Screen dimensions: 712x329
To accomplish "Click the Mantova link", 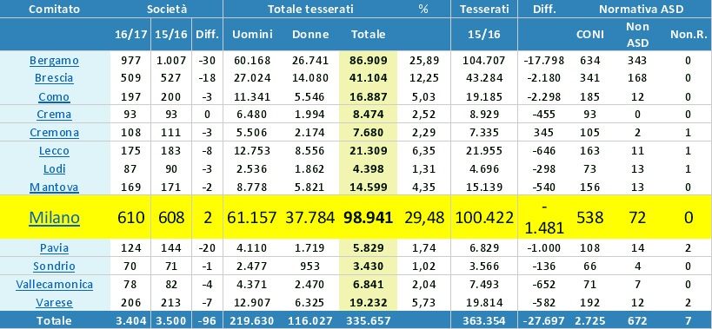I will click(54, 188).
